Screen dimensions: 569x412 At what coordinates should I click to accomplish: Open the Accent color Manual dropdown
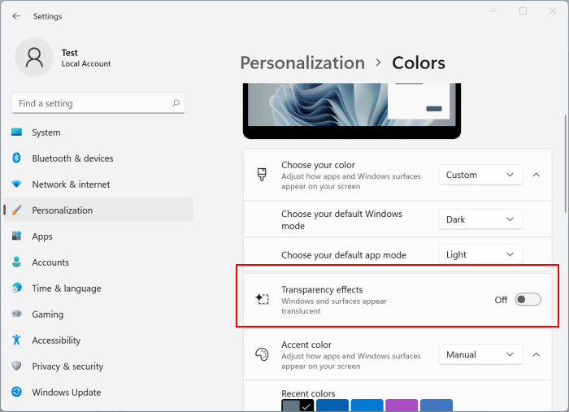pyautogui.click(x=480, y=354)
